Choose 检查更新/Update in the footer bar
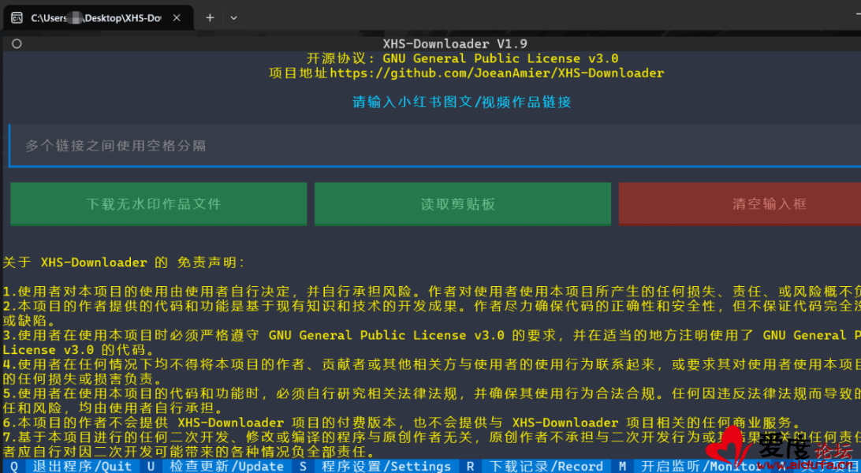Viewport: 861px width, 473px height. (215, 467)
